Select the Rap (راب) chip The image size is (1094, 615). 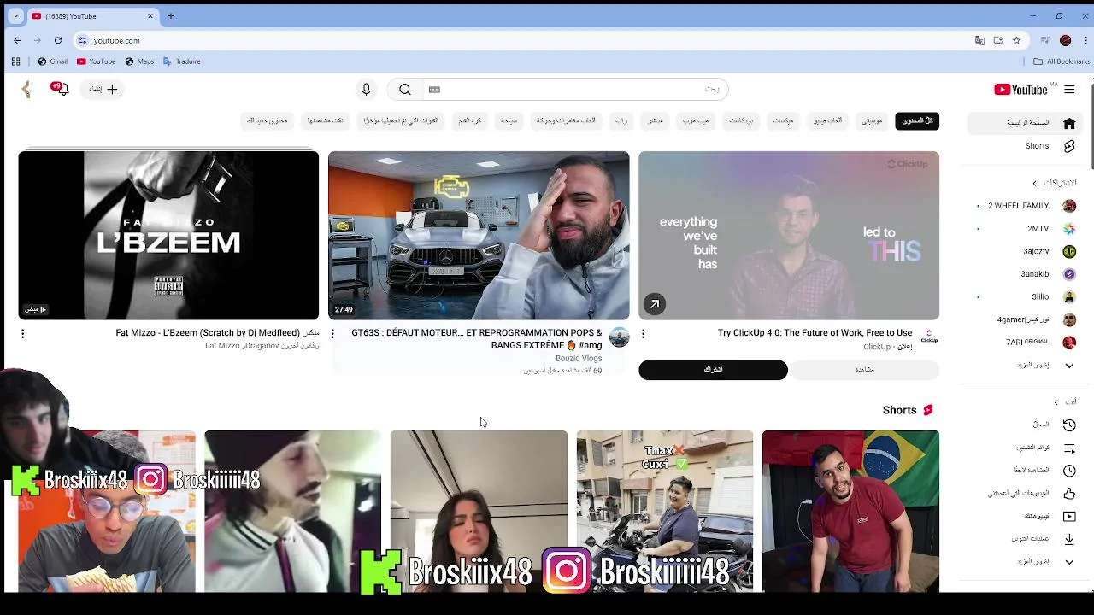point(621,121)
